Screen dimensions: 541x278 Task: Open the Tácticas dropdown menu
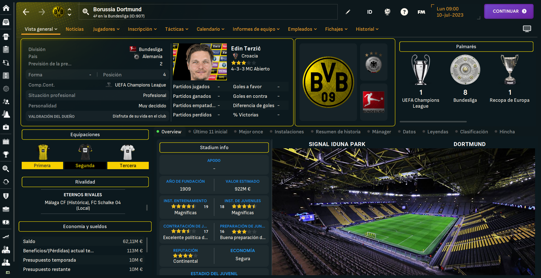(x=176, y=29)
